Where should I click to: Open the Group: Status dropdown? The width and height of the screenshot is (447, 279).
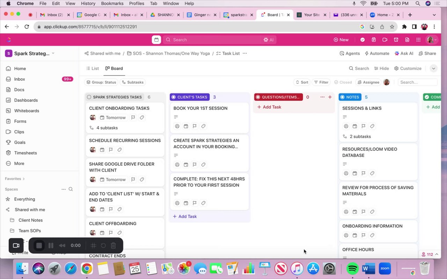pos(101,82)
